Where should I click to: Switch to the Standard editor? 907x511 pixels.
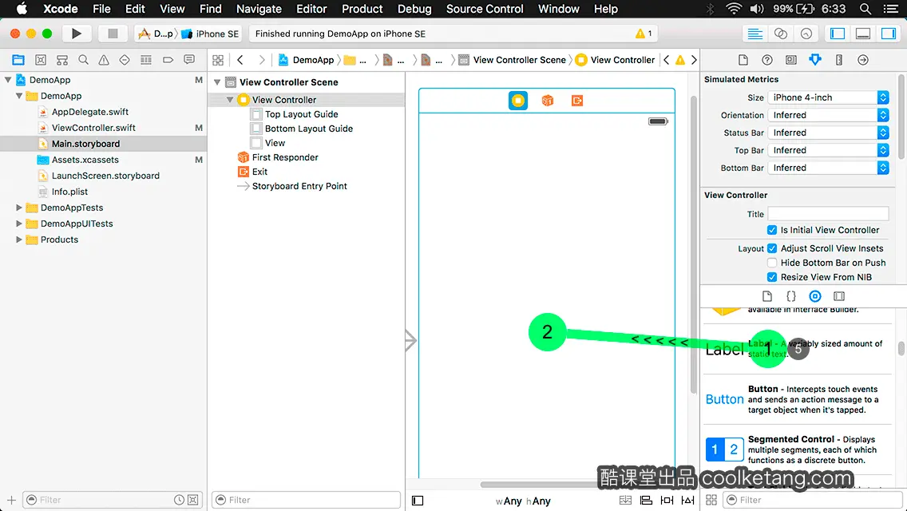pos(755,34)
